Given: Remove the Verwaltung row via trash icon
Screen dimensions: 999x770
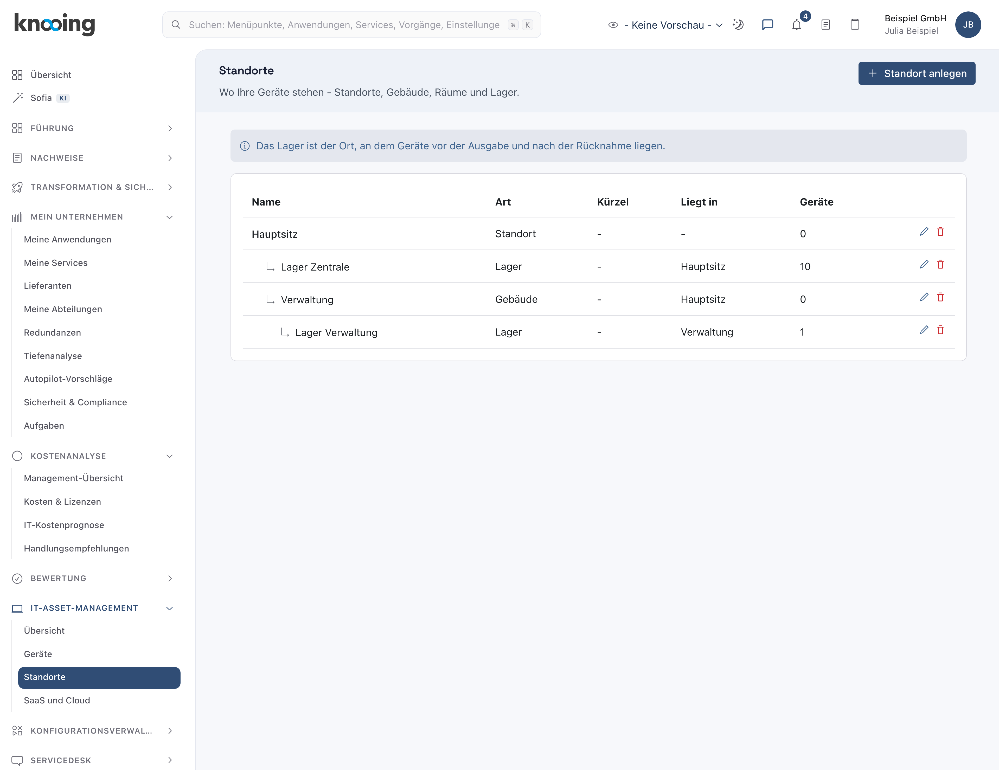Looking at the screenshot, I should click(x=940, y=298).
